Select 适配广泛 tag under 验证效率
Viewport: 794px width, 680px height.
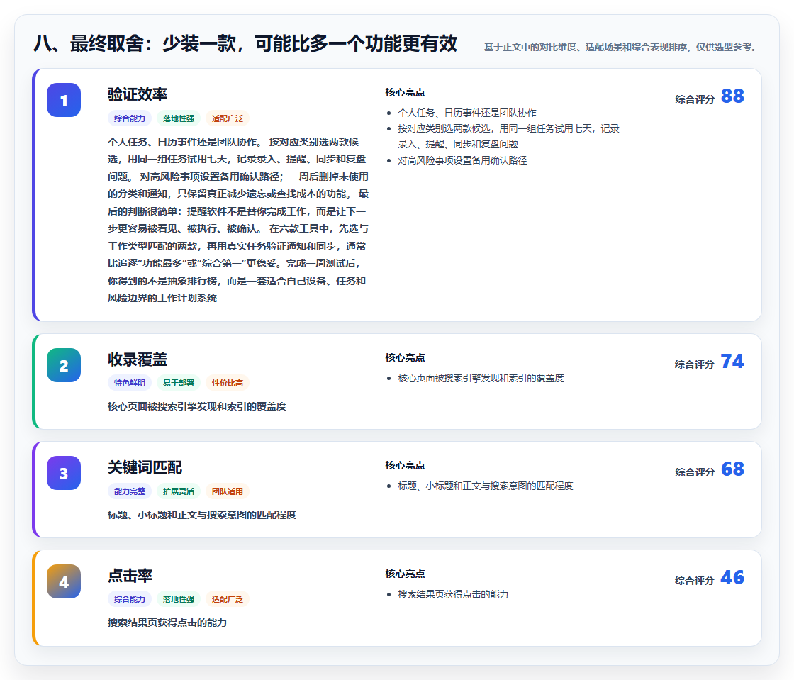(228, 118)
